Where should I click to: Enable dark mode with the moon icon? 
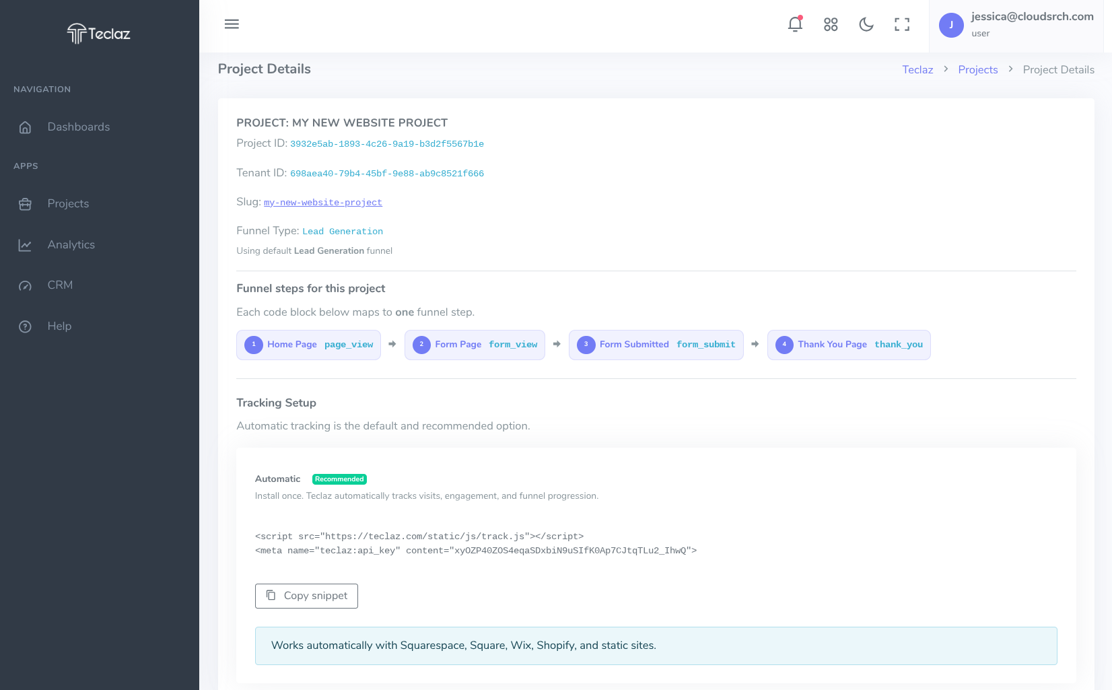tap(866, 24)
